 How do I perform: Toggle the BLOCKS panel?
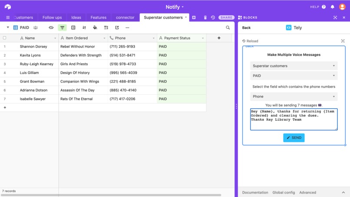248,17
